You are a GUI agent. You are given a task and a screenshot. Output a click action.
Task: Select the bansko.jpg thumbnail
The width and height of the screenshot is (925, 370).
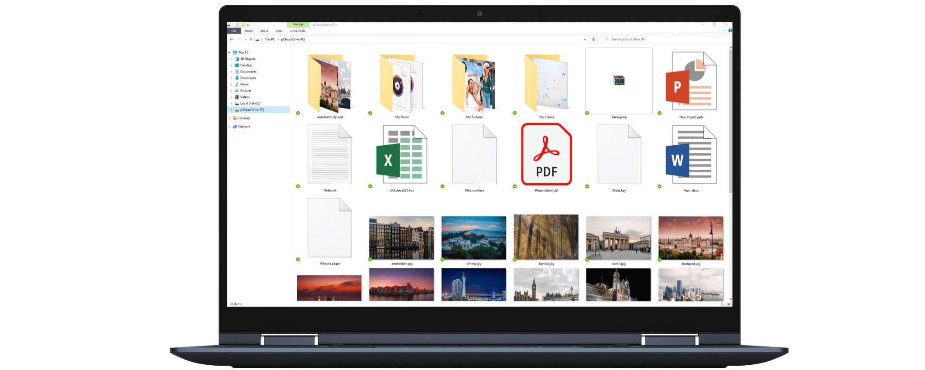pyautogui.click(x=546, y=237)
